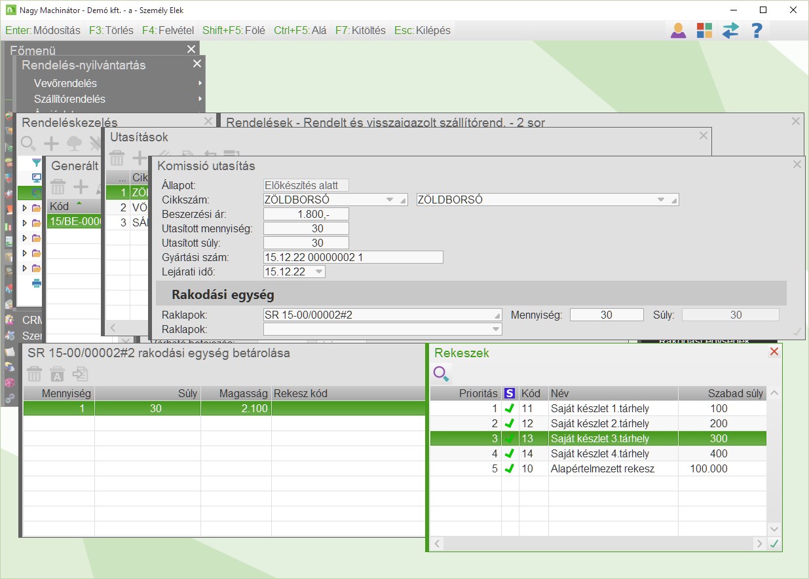Toggle the checkmark for Alapértelmezett rekesz
The width and height of the screenshot is (809, 579).
point(510,468)
